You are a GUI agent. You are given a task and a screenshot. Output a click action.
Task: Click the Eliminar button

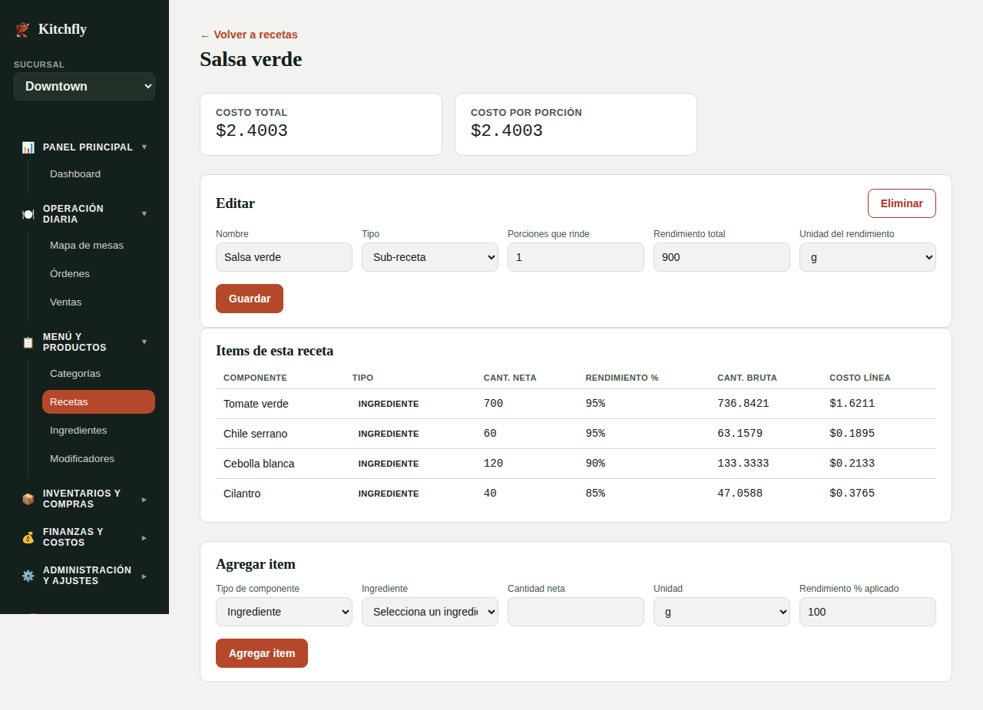pyautogui.click(x=902, y=203)
